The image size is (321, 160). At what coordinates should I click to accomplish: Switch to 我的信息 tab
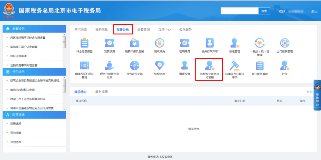(x=101, y=29)
